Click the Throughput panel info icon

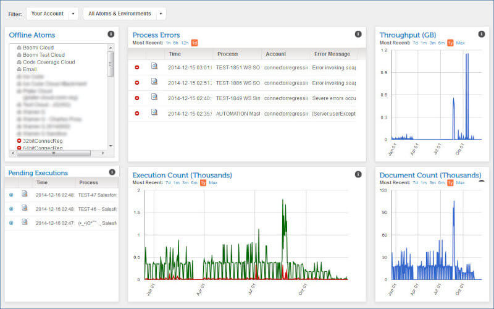pyautogui.click(x=482, y=34)
